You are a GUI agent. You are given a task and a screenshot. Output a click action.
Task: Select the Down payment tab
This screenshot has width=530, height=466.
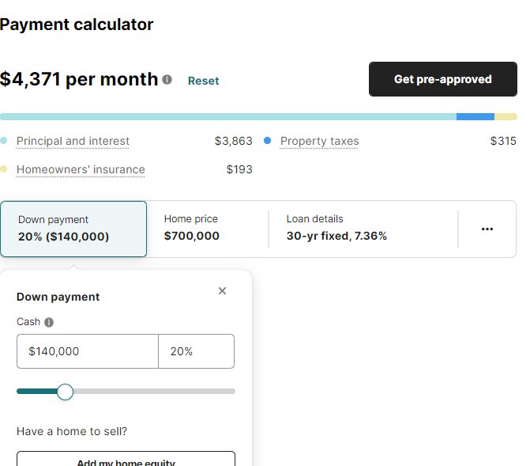point(73,229)
